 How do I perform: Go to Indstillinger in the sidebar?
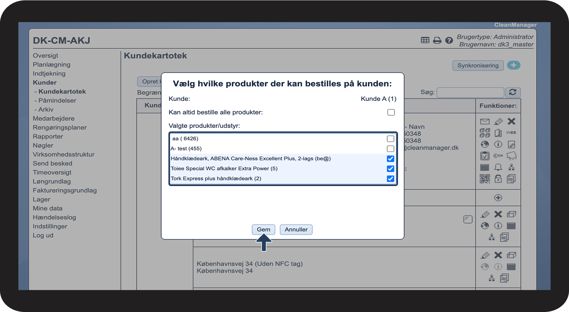pyautogui.click(x=50, y=227)
